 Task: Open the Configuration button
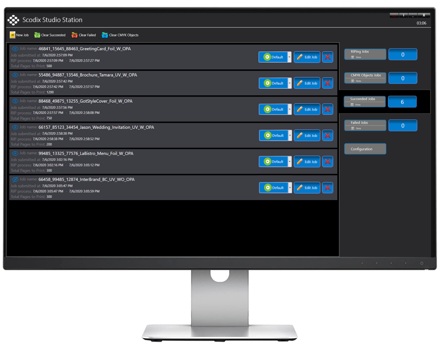coord(365,149)
